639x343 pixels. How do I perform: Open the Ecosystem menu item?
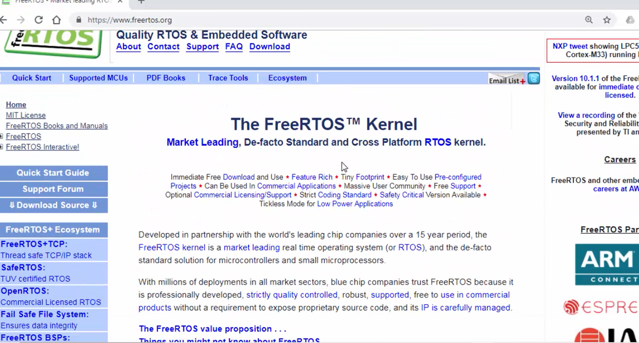point(288,78)
